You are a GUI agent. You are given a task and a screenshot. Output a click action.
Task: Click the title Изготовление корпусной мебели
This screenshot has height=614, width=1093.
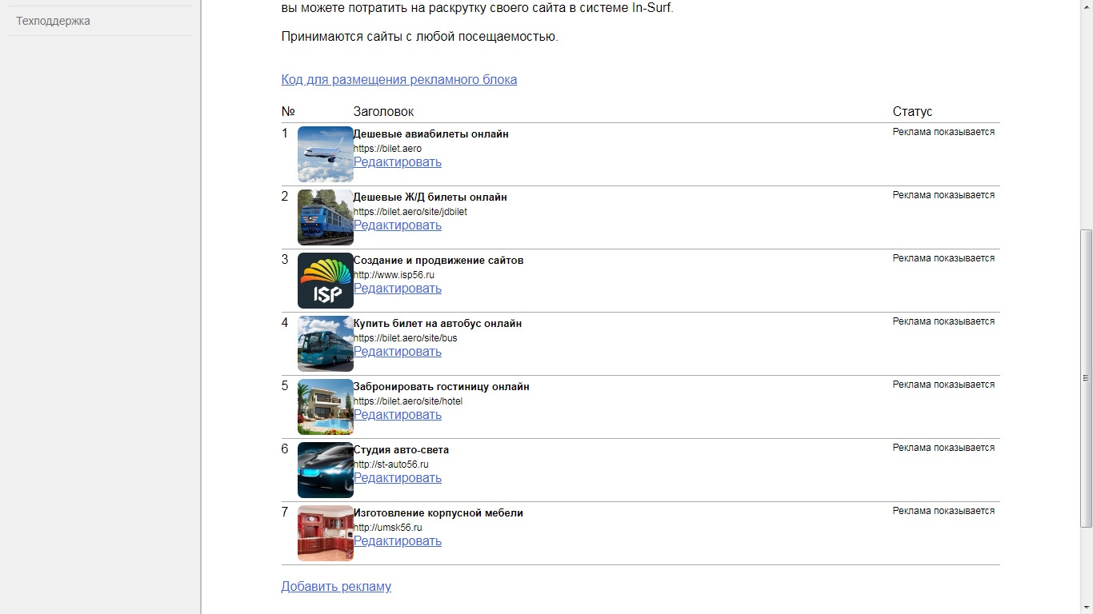coord(438,513)
